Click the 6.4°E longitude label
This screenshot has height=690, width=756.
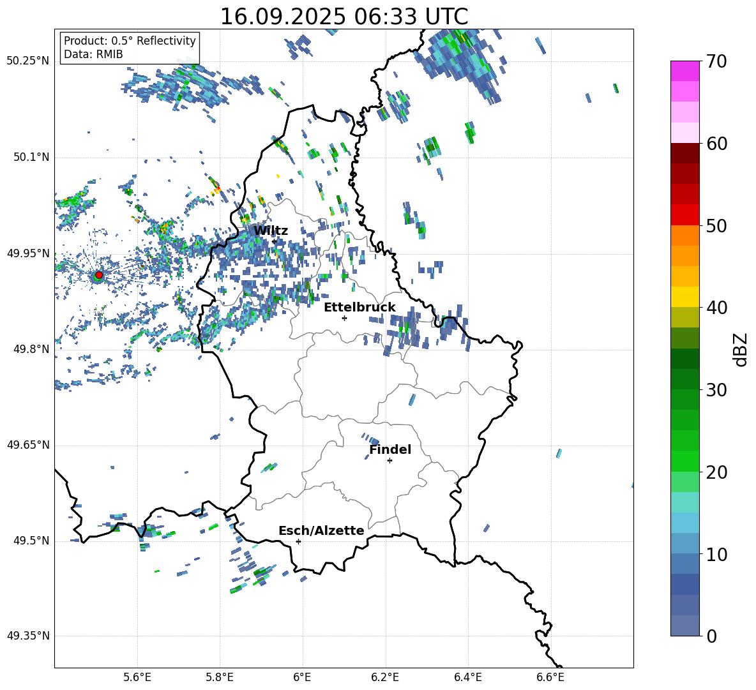467,677
